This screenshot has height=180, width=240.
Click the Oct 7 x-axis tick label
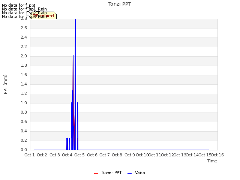[105, 155]
